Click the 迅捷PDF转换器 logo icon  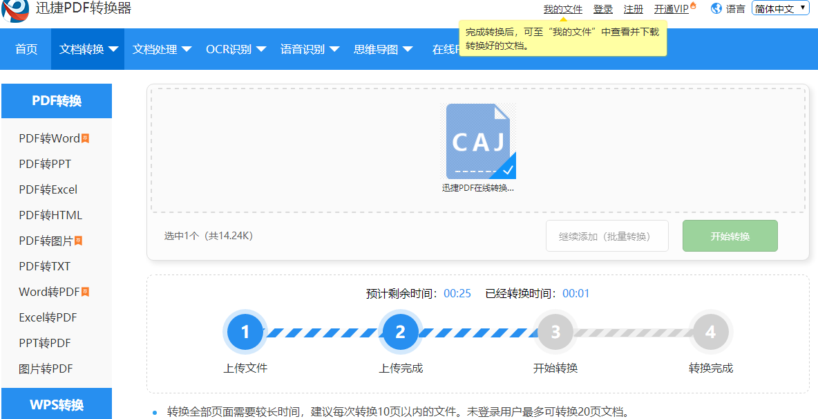point(15,10)
